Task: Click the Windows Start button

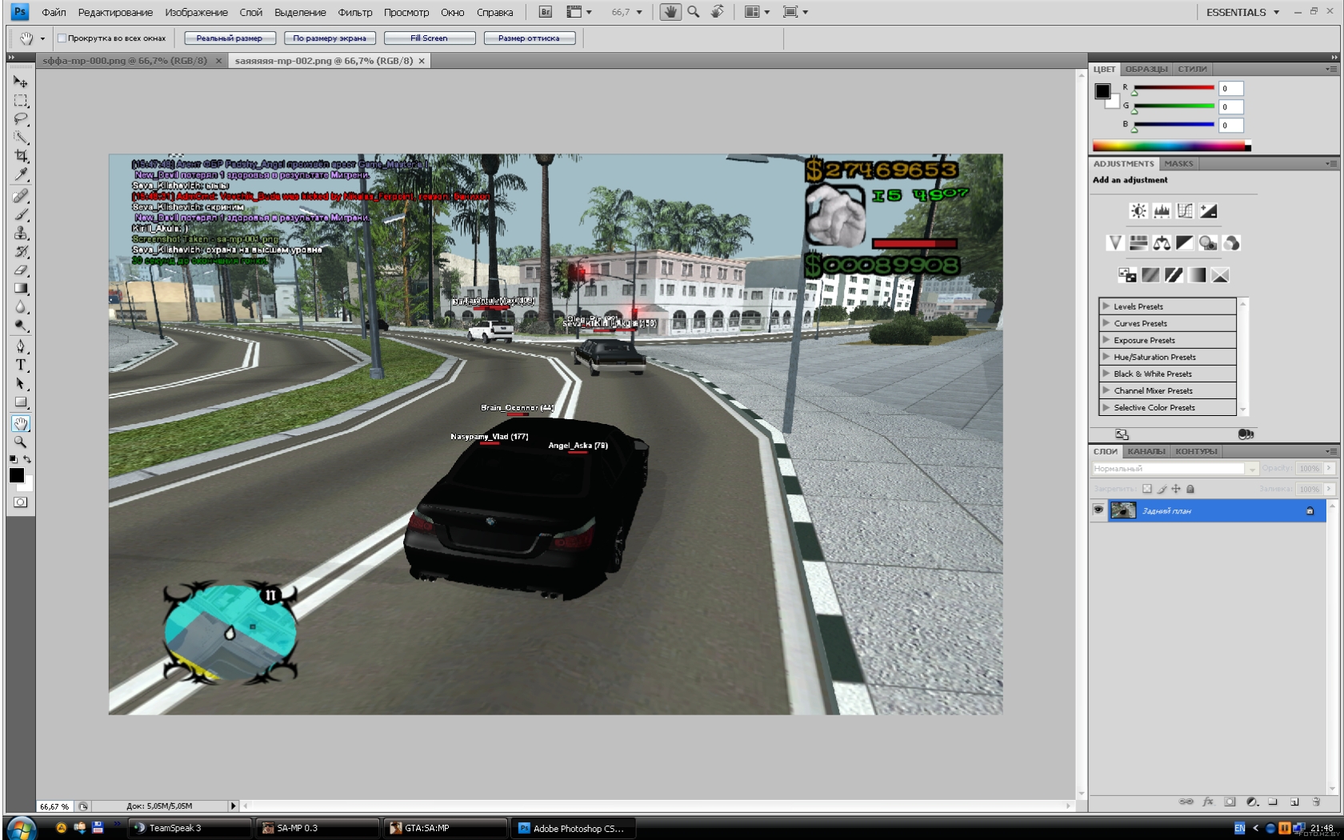Action: pyautogui.click(x=22, y=828)
